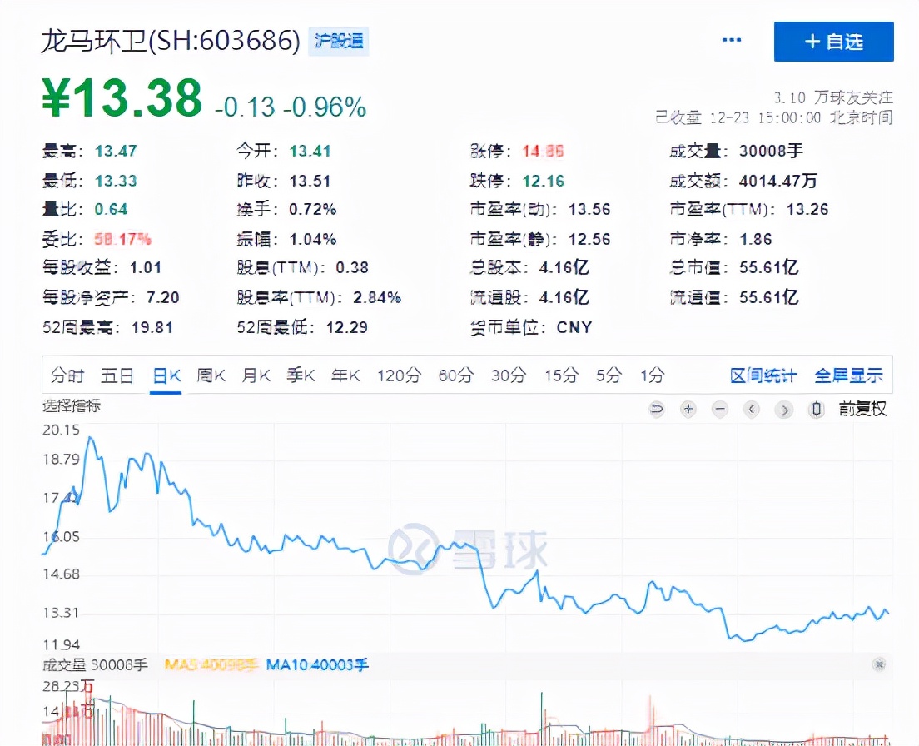
Task: Click 振幅 value 1.04%
Action: pyautogui.click(x=313, y=239)
